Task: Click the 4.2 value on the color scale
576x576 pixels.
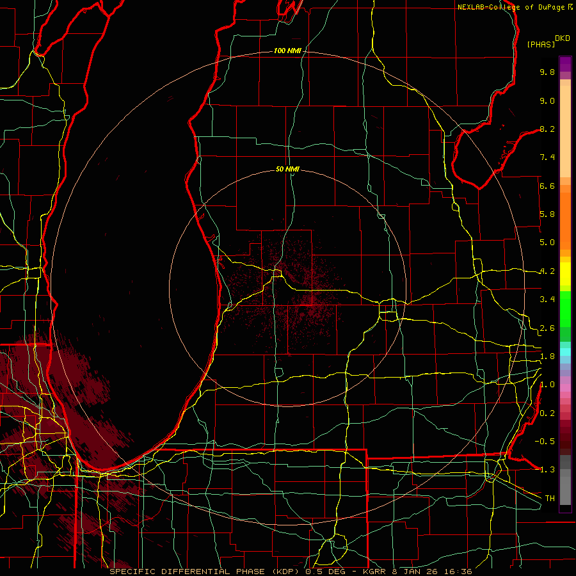Action: (547, 271)
